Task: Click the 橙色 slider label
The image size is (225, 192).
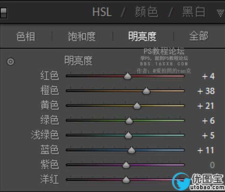Action: coord(50,90)
